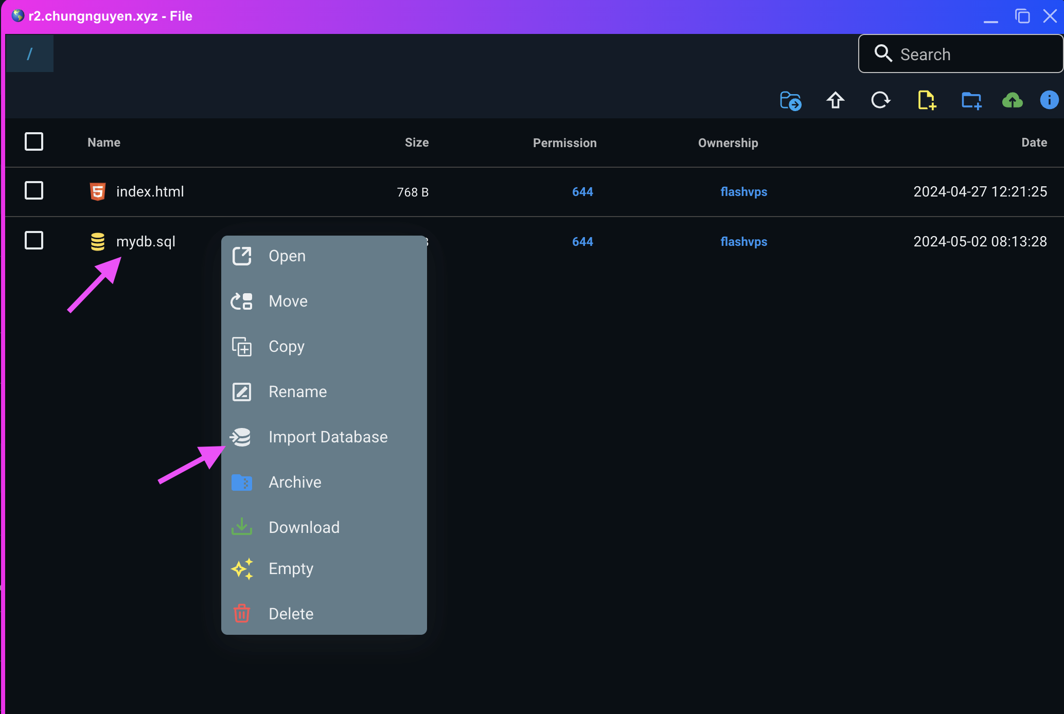
Task: Refresh the file listing
Action: pyautogui.click(x=880, y=100)
